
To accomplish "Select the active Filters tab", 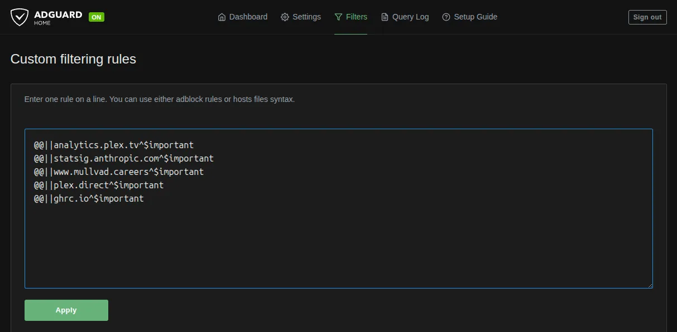I will tap(356, 17).
